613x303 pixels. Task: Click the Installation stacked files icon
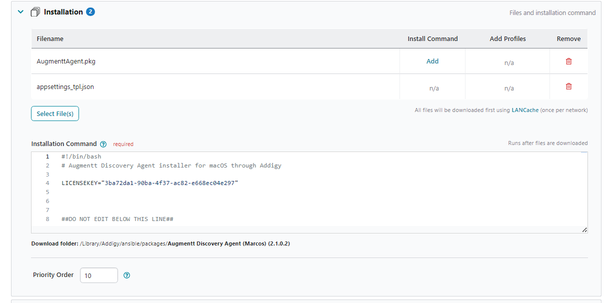tap(35, 12)
